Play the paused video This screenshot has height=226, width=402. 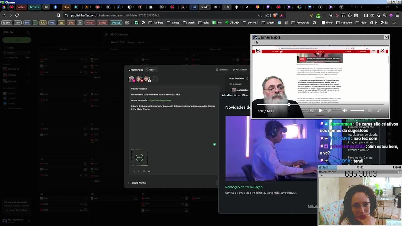pos(320,110)
